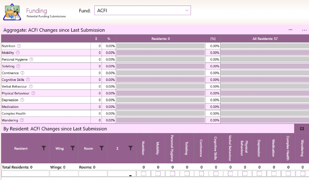The image size is (309, 180).
Task: Click the Room filter input field
Action: (93, 173)
